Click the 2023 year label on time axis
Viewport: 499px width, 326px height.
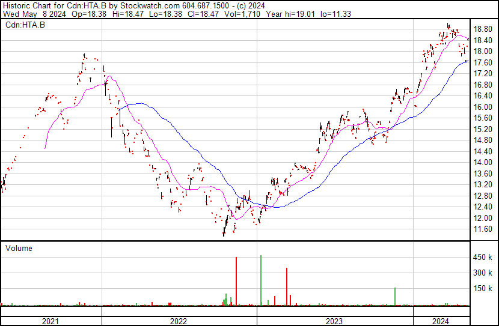pyautogui.click(x=334, y=321)
